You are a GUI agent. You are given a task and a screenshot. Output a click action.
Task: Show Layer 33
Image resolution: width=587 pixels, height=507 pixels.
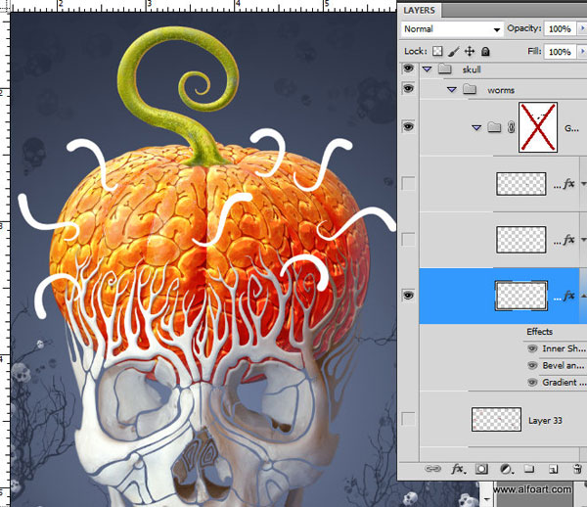[x=408, y=419]
